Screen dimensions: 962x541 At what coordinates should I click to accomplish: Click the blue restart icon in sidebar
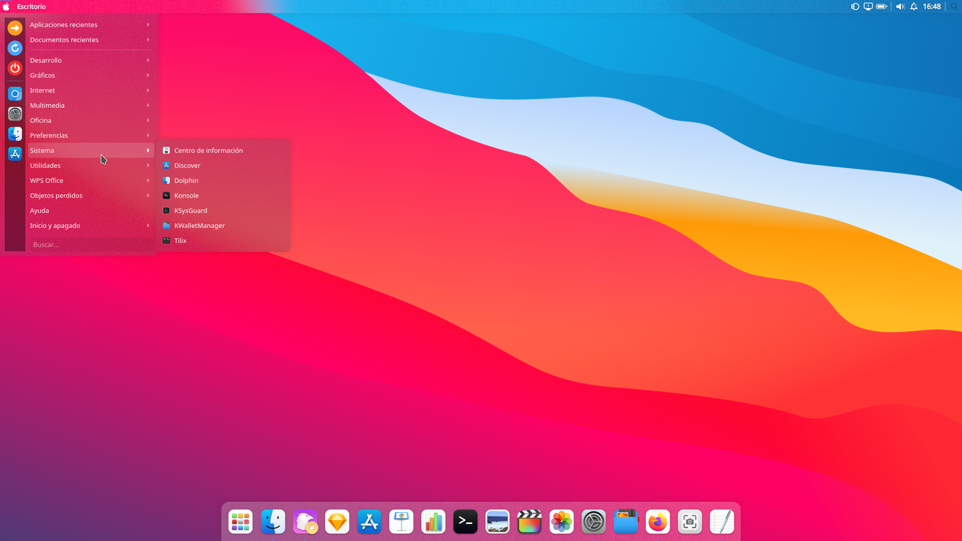click(15, 48)
